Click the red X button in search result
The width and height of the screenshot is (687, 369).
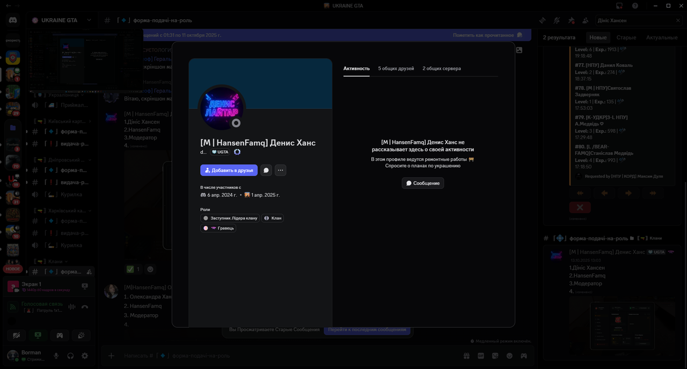point(580,207)
